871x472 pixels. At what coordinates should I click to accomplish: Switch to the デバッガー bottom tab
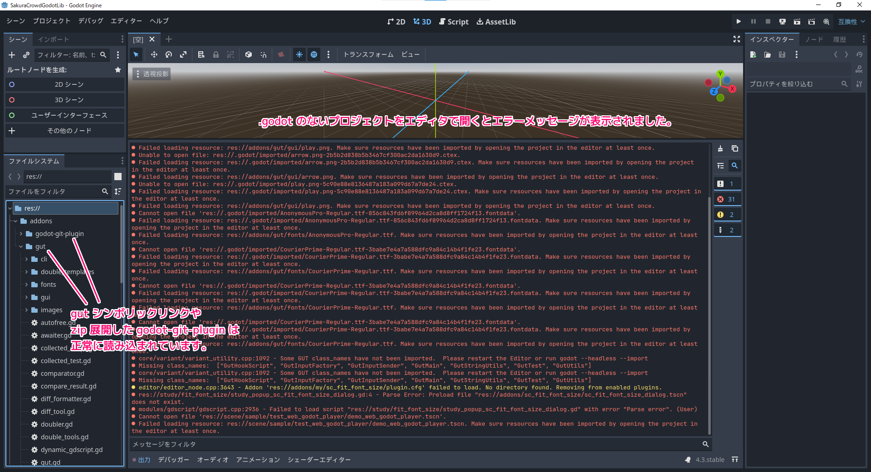point(173,460)
